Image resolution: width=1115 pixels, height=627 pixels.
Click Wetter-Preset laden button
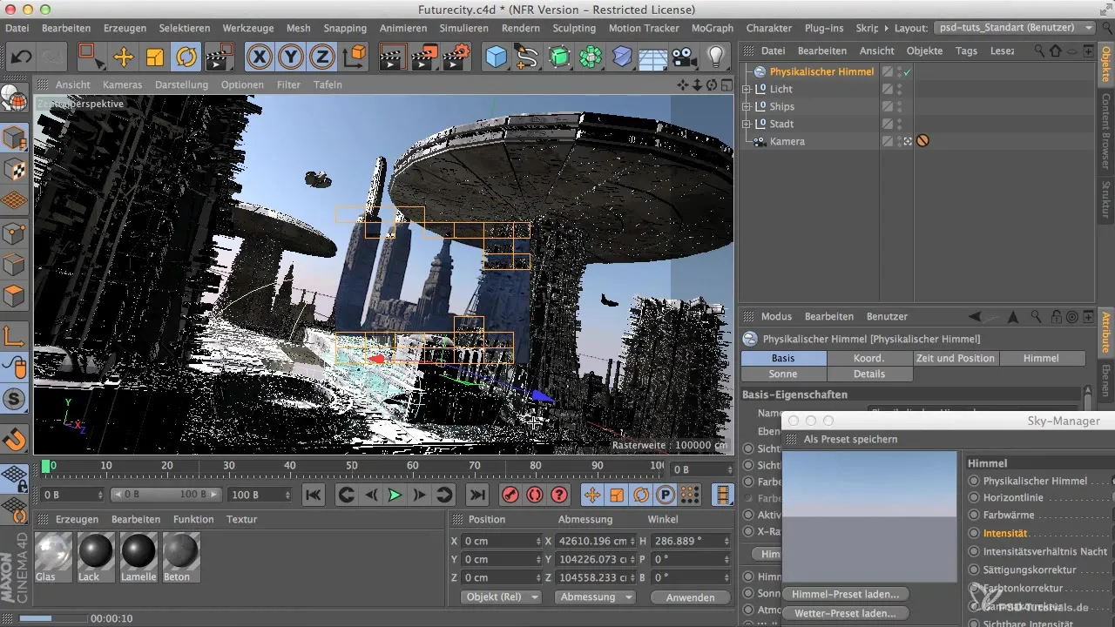click(x=845, y=613)
